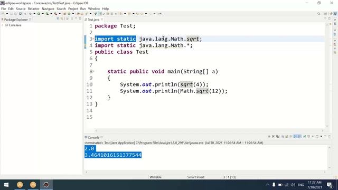Image resolution: width=338 pixels, height=190 pixels.
Task: Open the Package Explorer View Menu
Action: pos(72,19)
